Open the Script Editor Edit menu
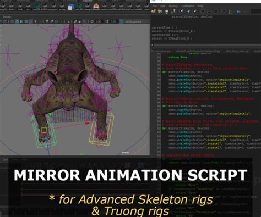Viewport: 261px width, 217px height. tap(162, 6)
